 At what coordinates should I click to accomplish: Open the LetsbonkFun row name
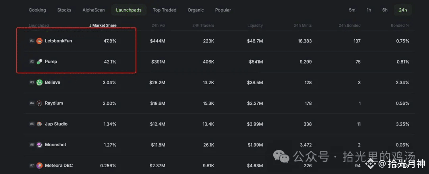pyautogui.click(x=58, y=41)
